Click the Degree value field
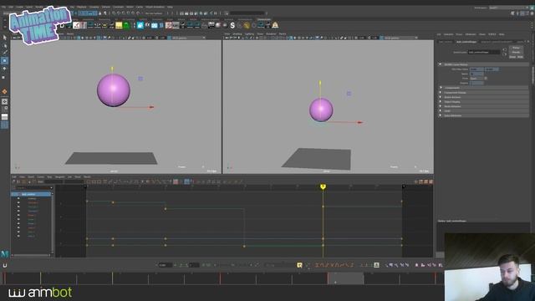This screenshot has height=301, width=535. (x=476, y=83)
